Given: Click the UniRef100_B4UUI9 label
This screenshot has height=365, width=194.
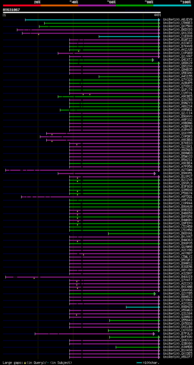Looking at the screenshot, I should (178, 277).
